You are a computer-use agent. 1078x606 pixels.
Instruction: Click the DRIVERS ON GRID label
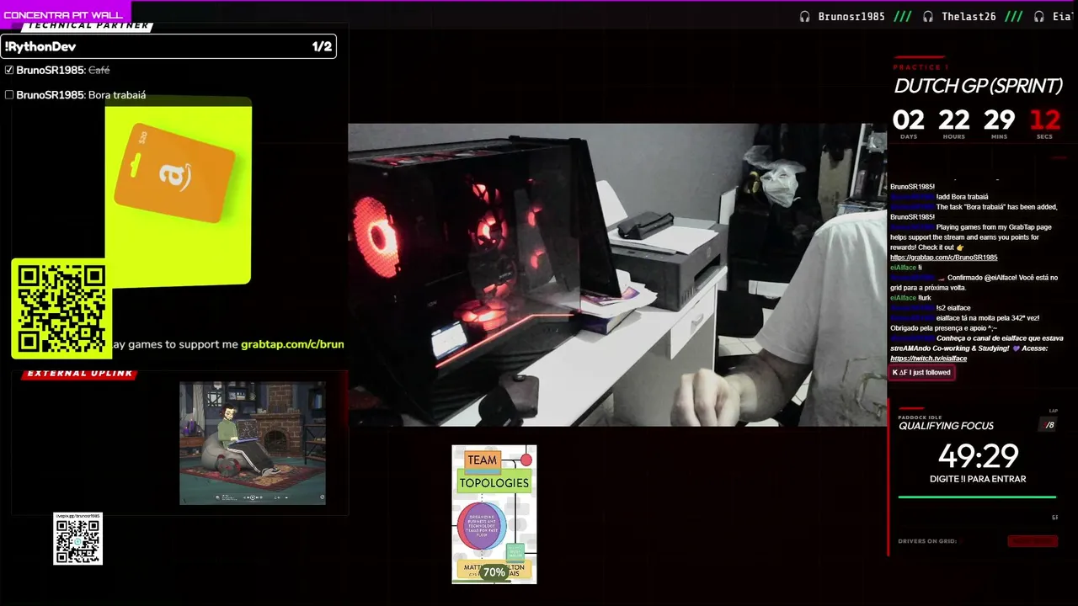pyautogui.click(x=927, y=541)
